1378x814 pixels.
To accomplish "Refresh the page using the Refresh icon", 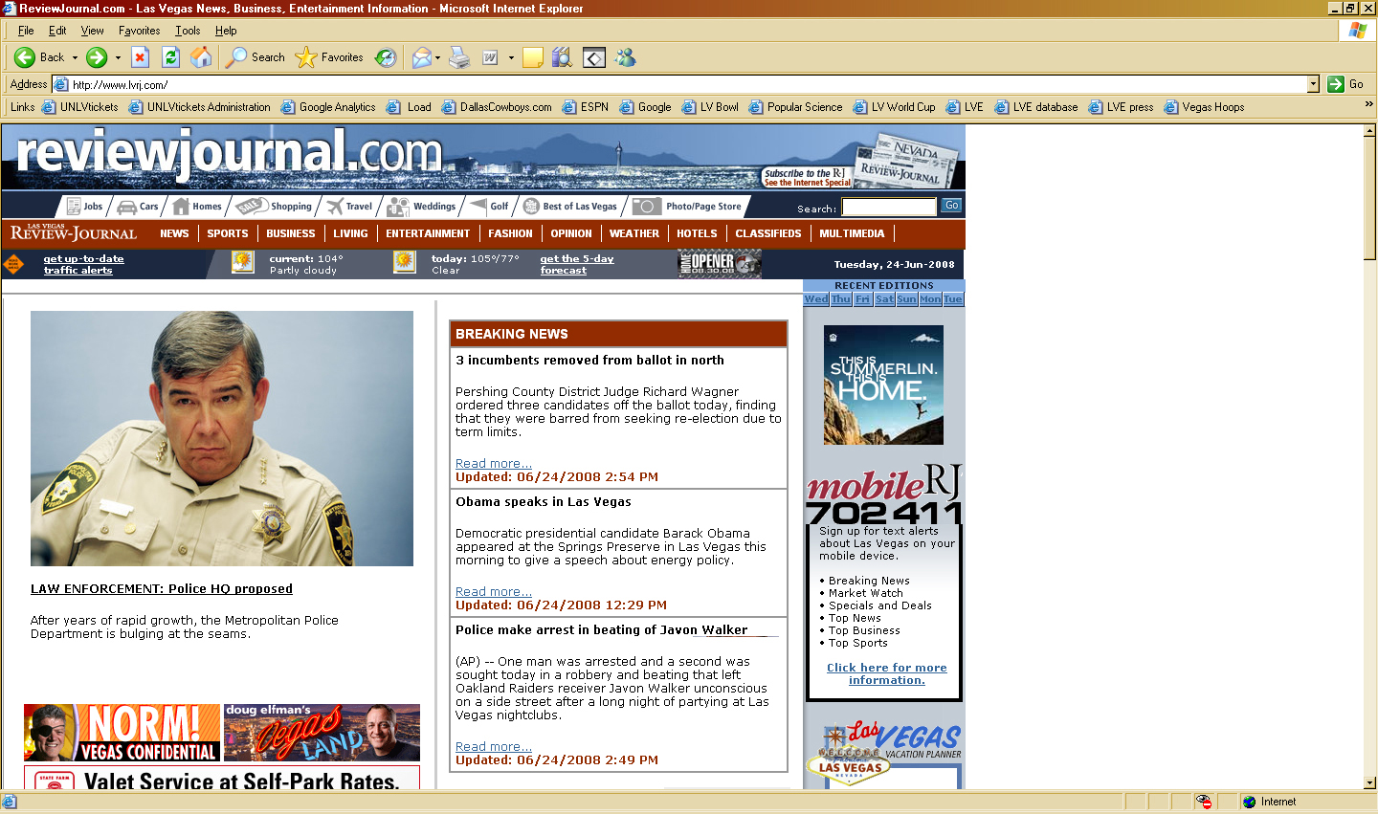I will click(170, 57).
